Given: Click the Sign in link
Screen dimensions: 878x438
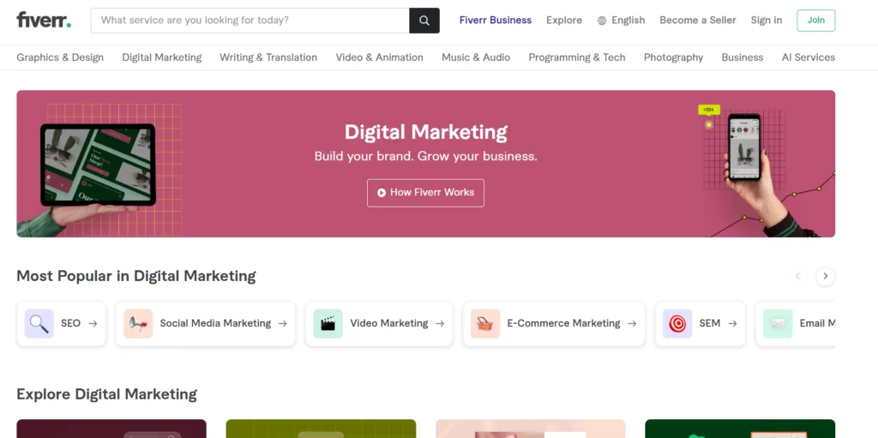Looking at the screenshot, I should pyautogui.click(x=767, y=21).
